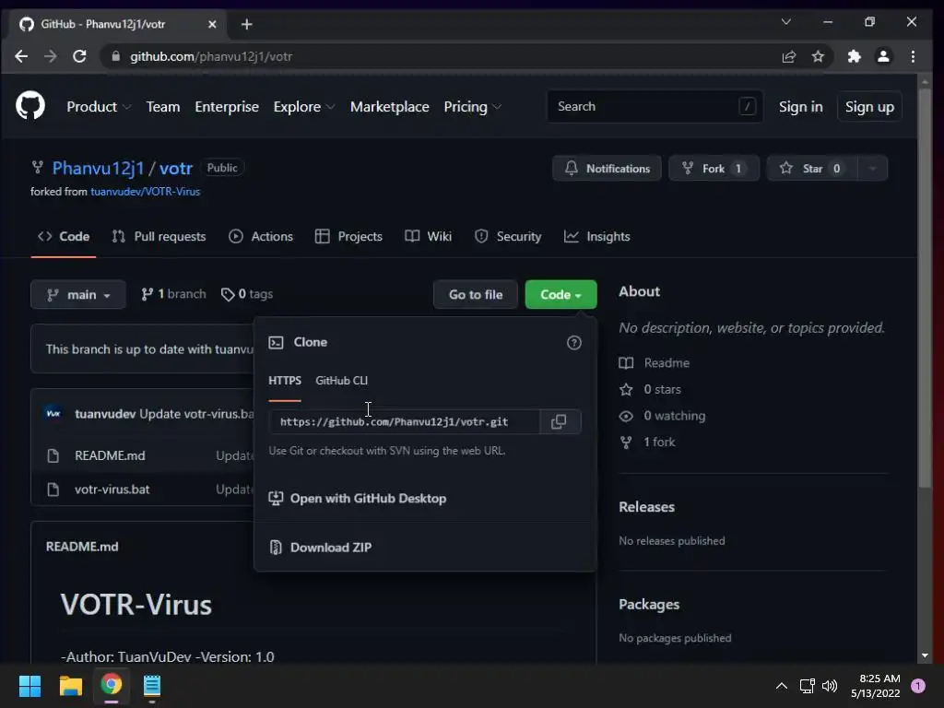Open the Insights tab
This screenshot has height=708, width=944.
597,237
